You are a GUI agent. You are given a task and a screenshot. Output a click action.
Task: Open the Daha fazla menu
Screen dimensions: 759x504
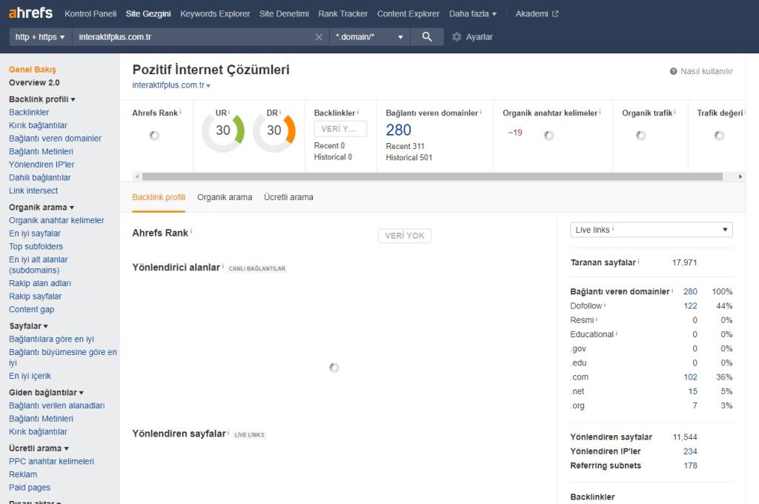(472, 13)
